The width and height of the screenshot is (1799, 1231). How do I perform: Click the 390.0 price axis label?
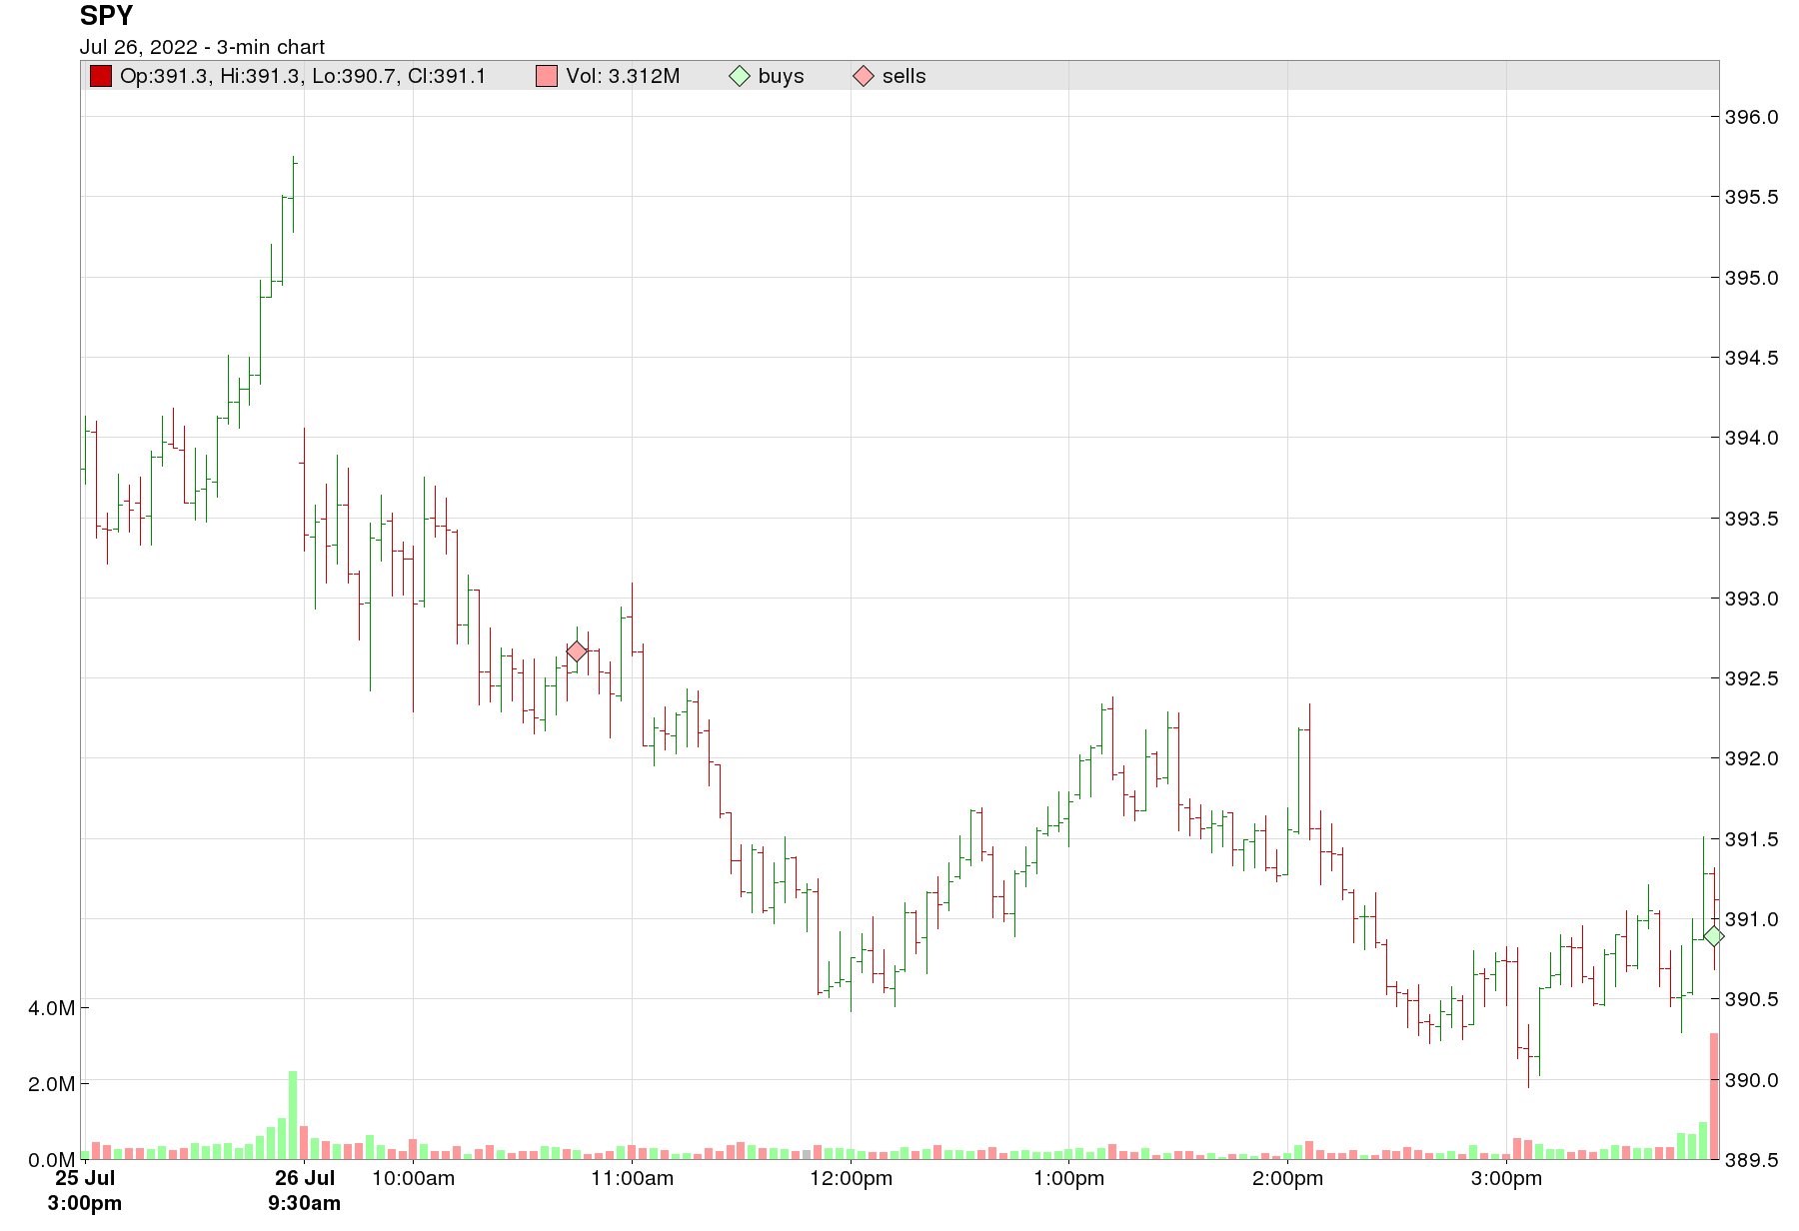1752,1080
